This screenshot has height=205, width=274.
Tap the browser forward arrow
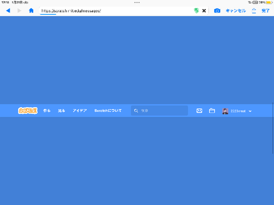click(19, 11)
